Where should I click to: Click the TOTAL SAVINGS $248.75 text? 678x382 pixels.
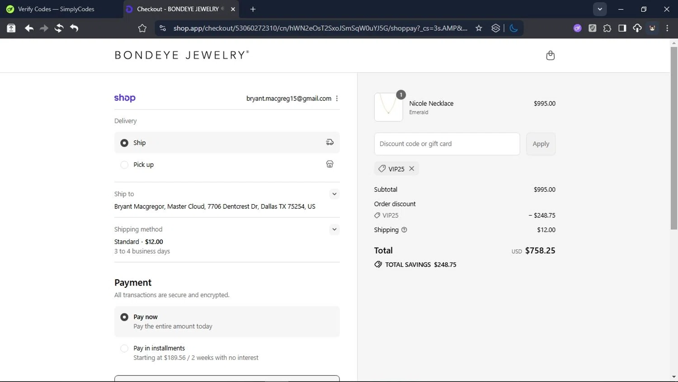pos(421,265)
